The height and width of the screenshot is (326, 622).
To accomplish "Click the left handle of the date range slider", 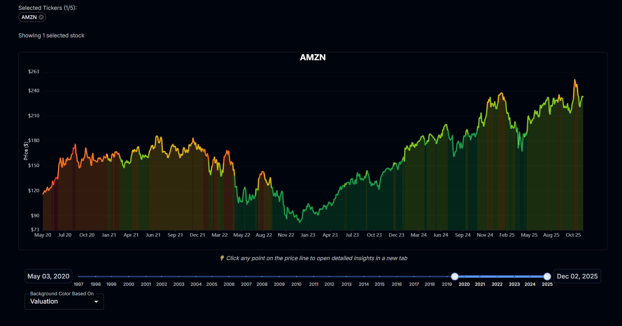I will pyautogui.click(x=454, y=277).
